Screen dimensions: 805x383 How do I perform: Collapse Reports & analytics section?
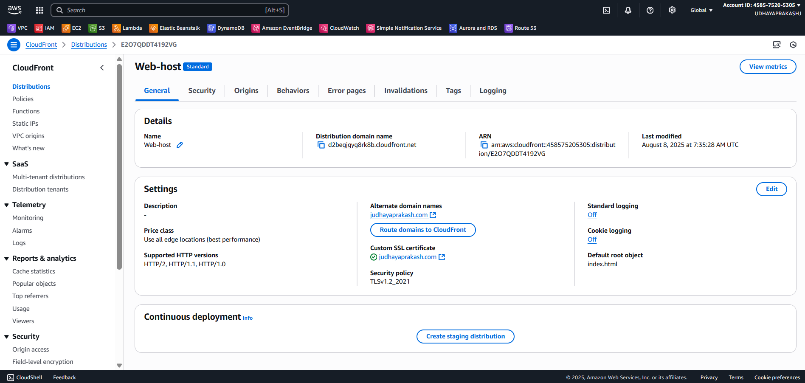tap(6, 259)
